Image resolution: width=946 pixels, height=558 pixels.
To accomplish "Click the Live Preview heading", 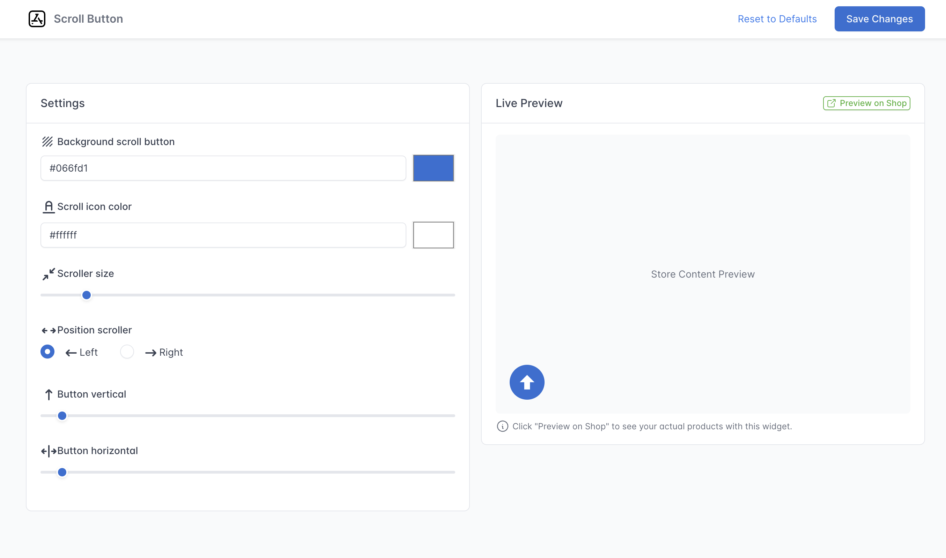I will tap(529, 103).
